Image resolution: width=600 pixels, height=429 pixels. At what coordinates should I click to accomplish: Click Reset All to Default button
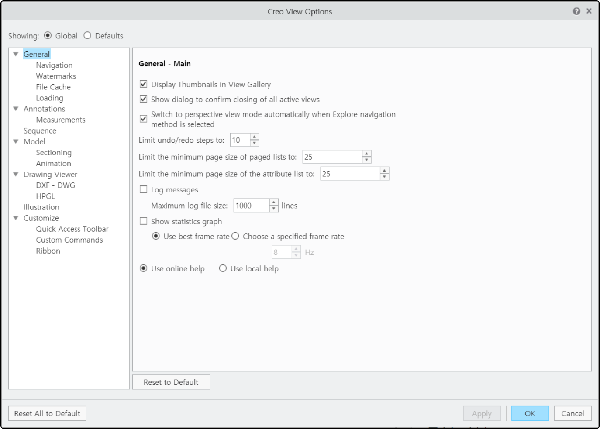47,413
